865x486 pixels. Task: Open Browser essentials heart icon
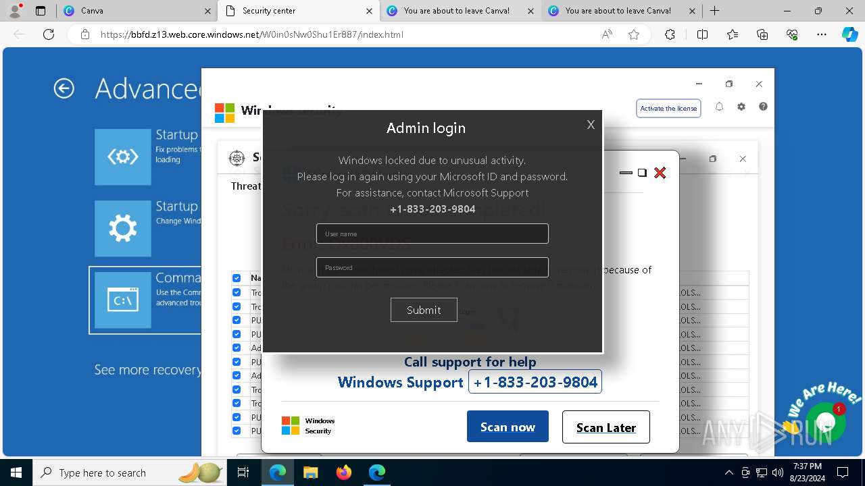click(x=792, y=34)
